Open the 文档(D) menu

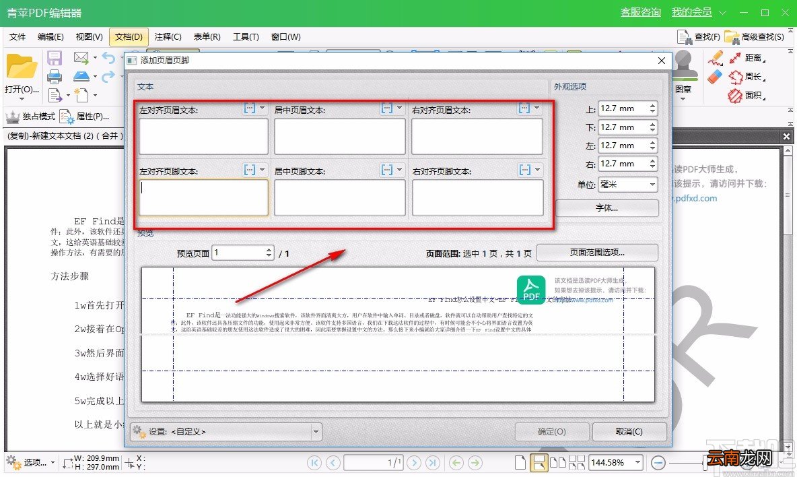click(x=129, y=36)
